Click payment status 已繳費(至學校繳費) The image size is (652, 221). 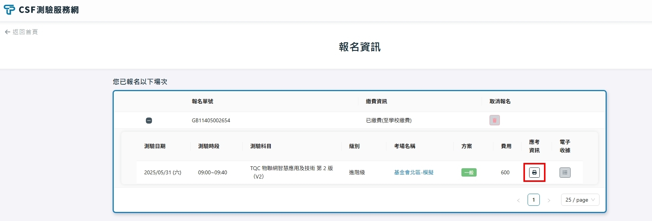click(x=389, y=120)
